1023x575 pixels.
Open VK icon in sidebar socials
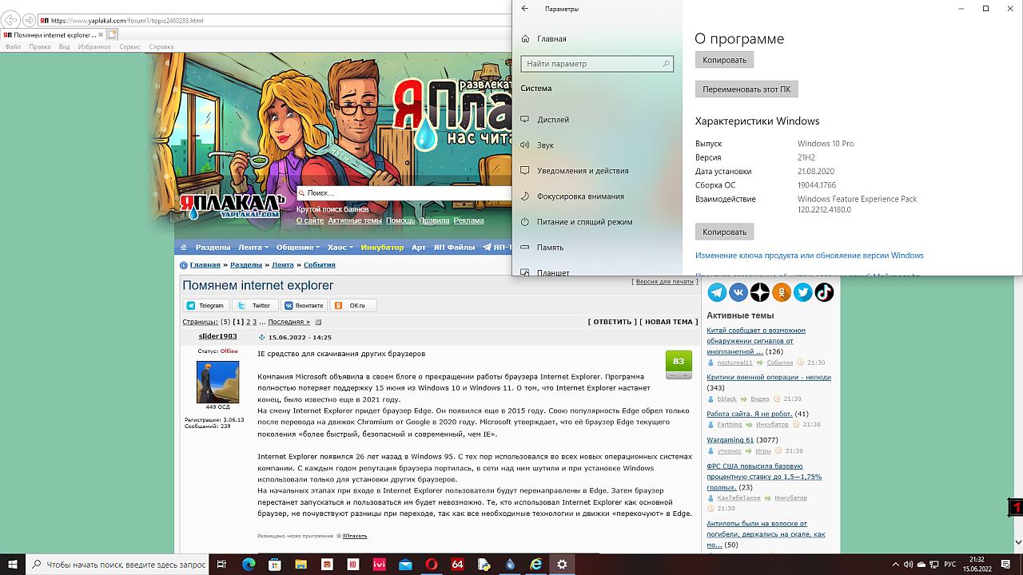(738, 292)
